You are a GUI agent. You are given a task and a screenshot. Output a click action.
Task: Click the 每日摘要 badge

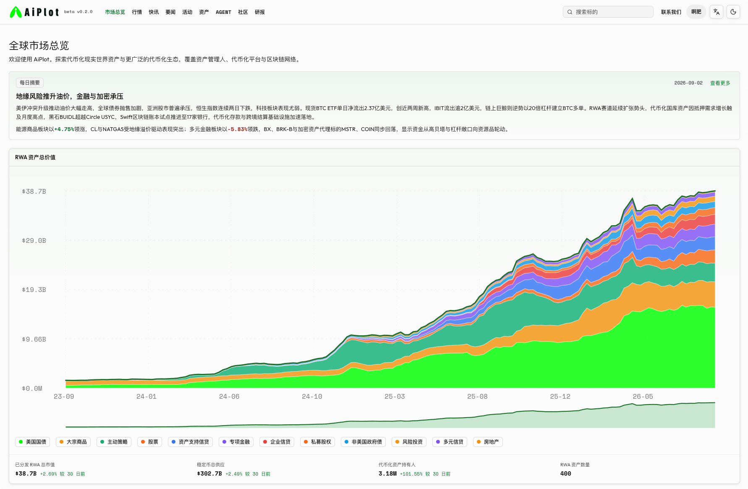coord(30,83)
